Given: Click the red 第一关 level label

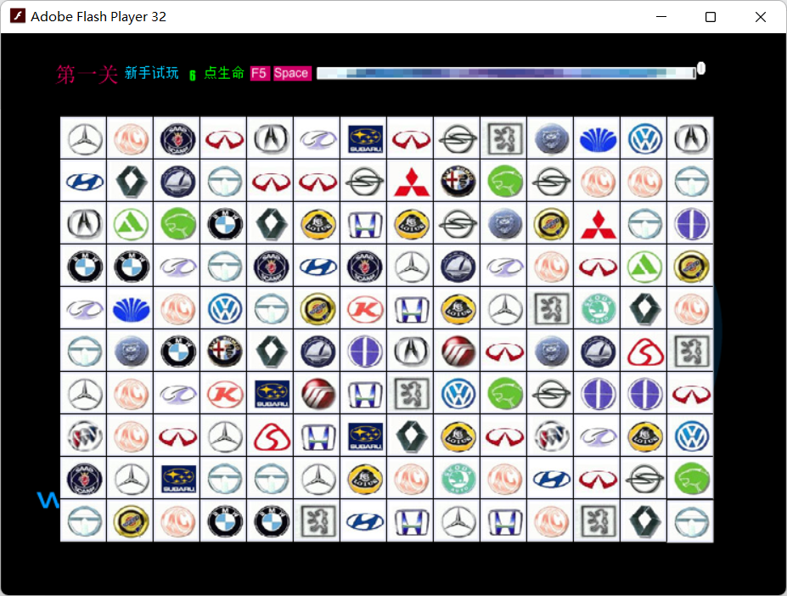Looking at the screenshot, I should [x=87, y=75].
